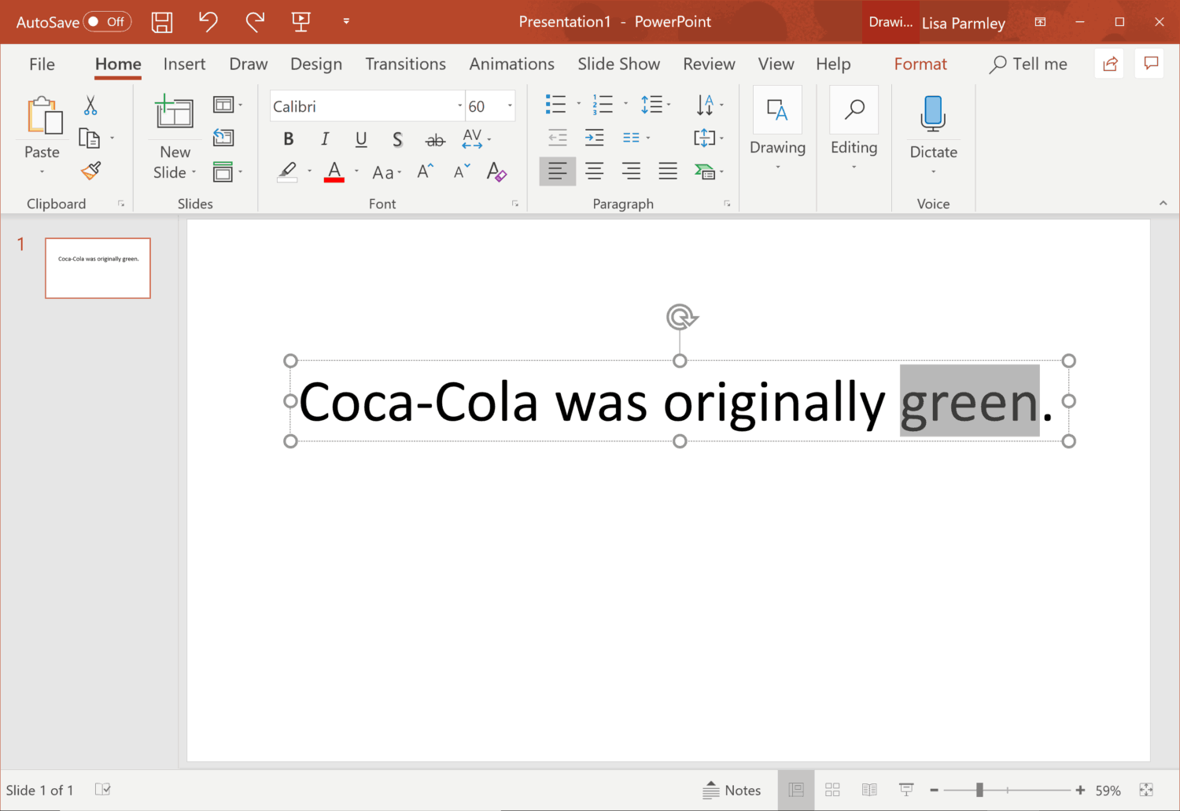Switch to the Insert tab
This screenshot has height=811, width=1180.
(x=184, y=65)
